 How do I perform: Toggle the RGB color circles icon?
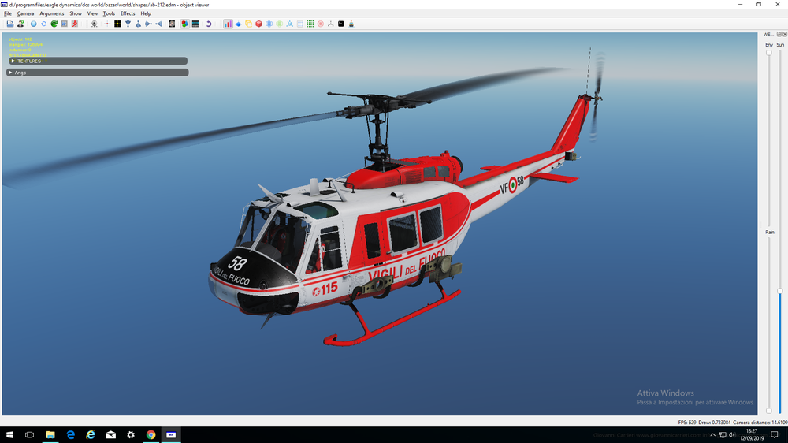pos(185,24)
